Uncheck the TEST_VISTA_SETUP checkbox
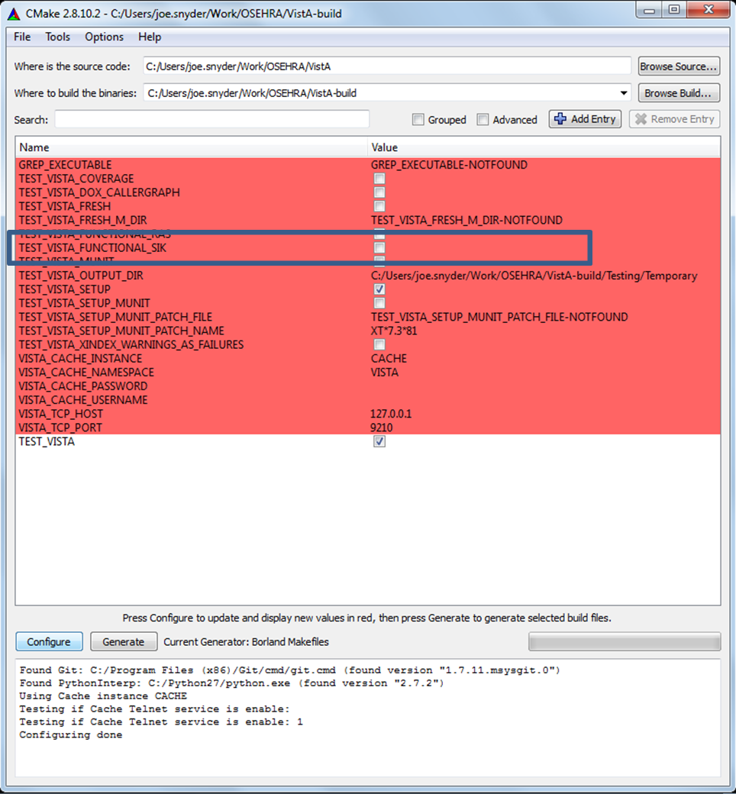This screenshot has width=736, height=794. [x=379, y=289]
